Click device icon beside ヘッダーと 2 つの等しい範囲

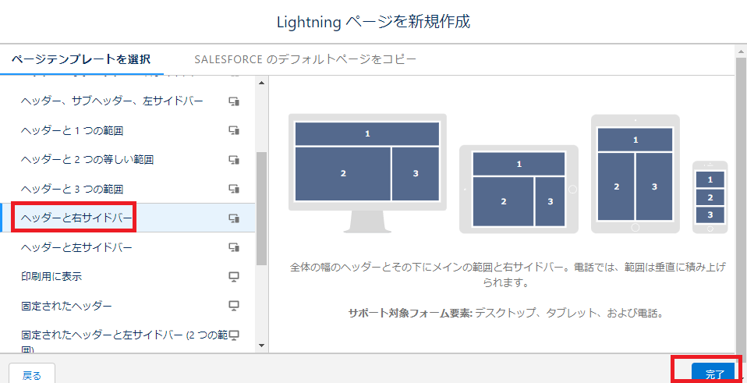(233, 160)
